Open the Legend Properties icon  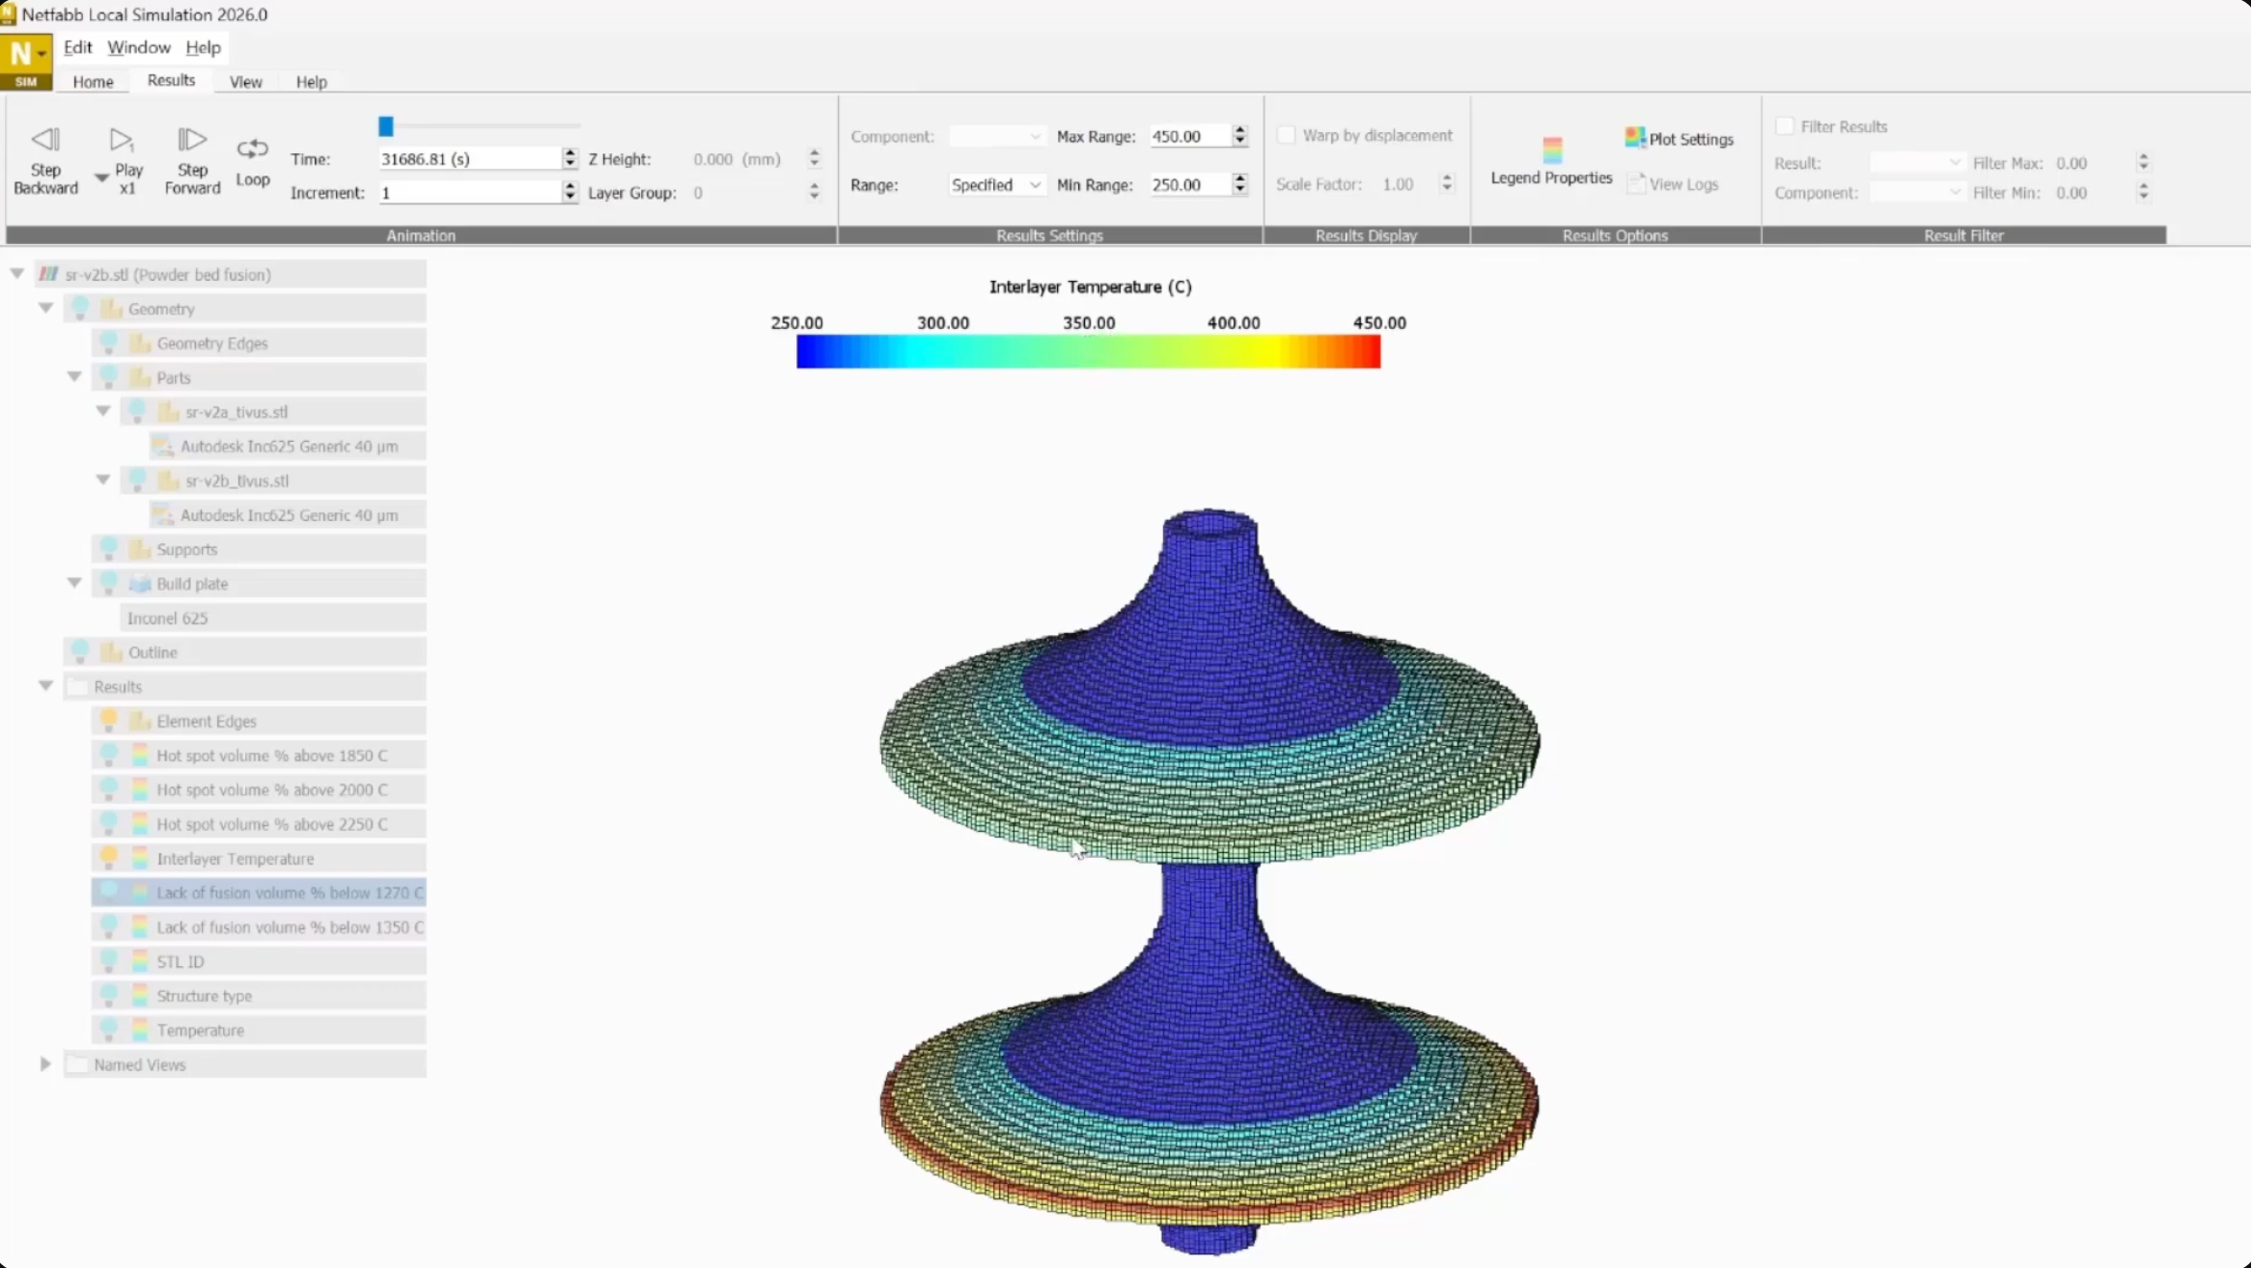coord(1552,150)
